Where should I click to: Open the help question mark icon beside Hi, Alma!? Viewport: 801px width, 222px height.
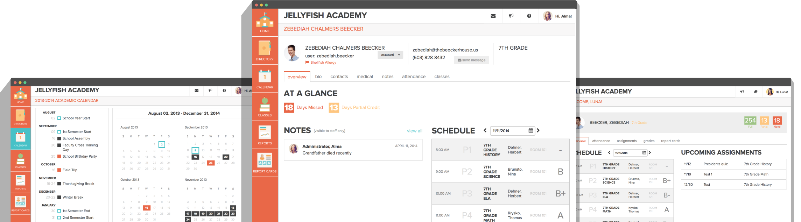[x=529, y=16]
